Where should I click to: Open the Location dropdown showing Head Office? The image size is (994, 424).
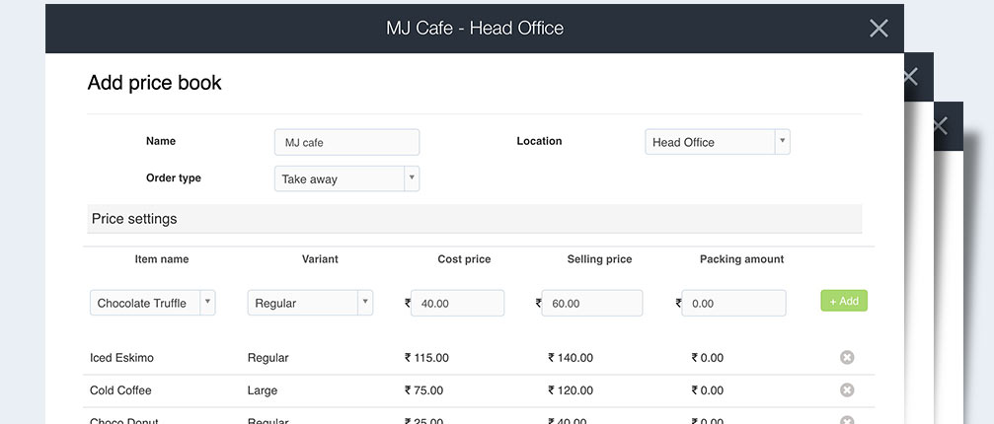coord(717,142)
